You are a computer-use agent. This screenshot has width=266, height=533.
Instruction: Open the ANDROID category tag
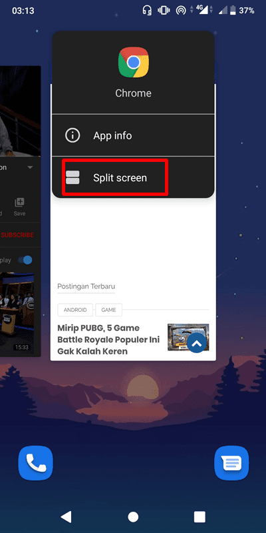coord(75,310)
